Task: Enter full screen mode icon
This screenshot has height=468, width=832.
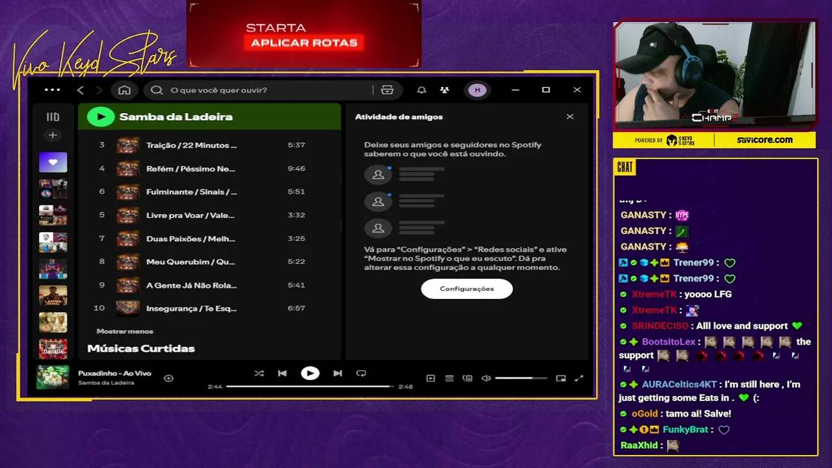Action: click(579, 378)
